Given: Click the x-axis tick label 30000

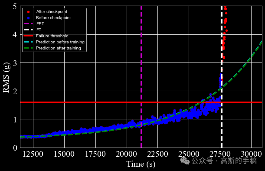Looking at the screenshot, I should coord(251,154).
